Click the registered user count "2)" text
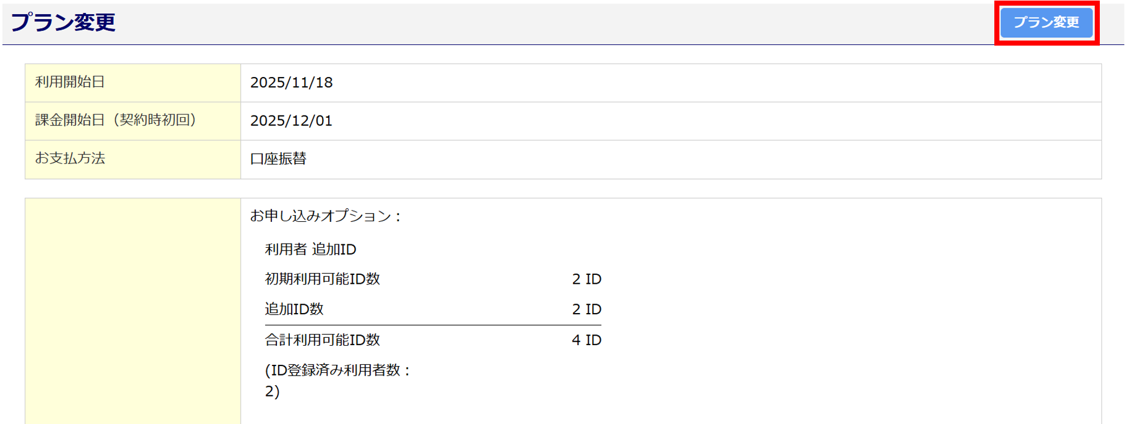1128x424 pixels. coord(272,391)
